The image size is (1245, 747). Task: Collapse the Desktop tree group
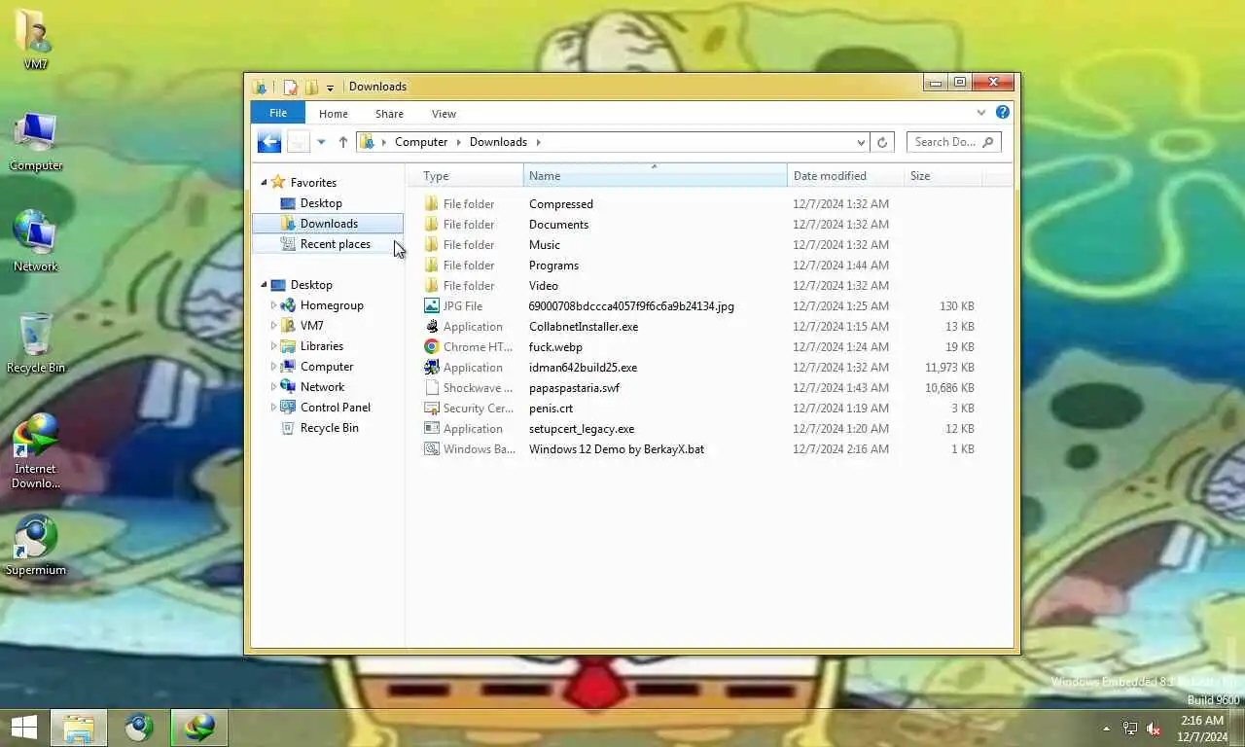tap(264, 285)
